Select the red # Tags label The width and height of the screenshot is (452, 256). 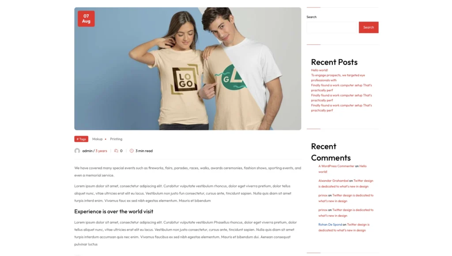click(81, 139)
